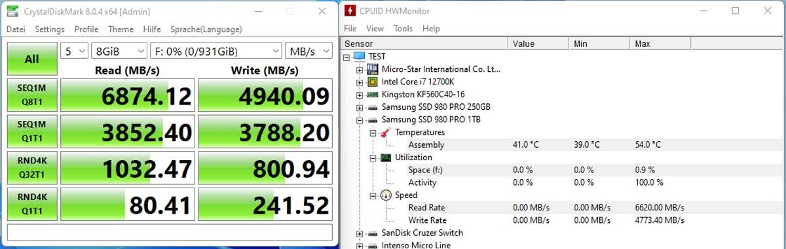Open the Theme menu in CrystalDiskMark

coord(121,29)
